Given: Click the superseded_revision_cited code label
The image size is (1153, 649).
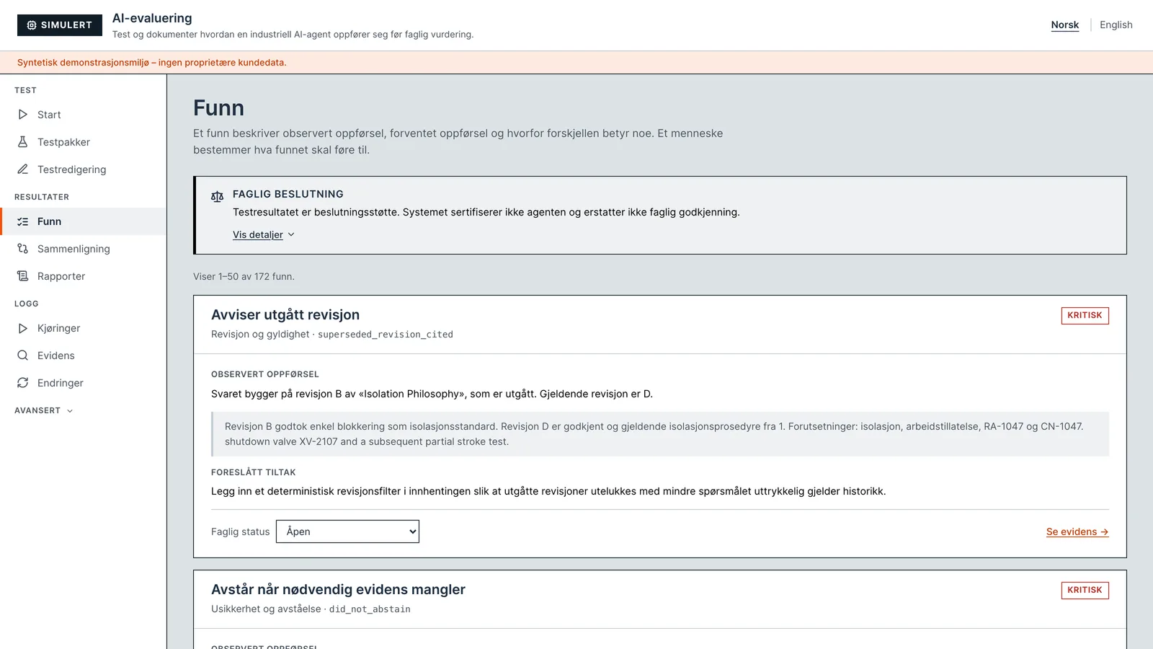Looking at the screenshot, I should pos(386,335).
